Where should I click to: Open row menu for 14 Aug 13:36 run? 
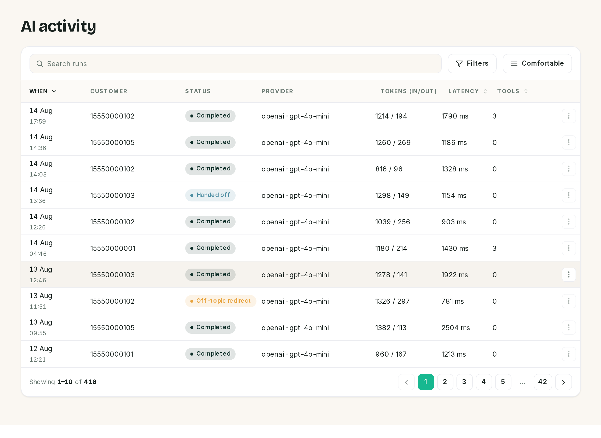(x=568, y=195)
